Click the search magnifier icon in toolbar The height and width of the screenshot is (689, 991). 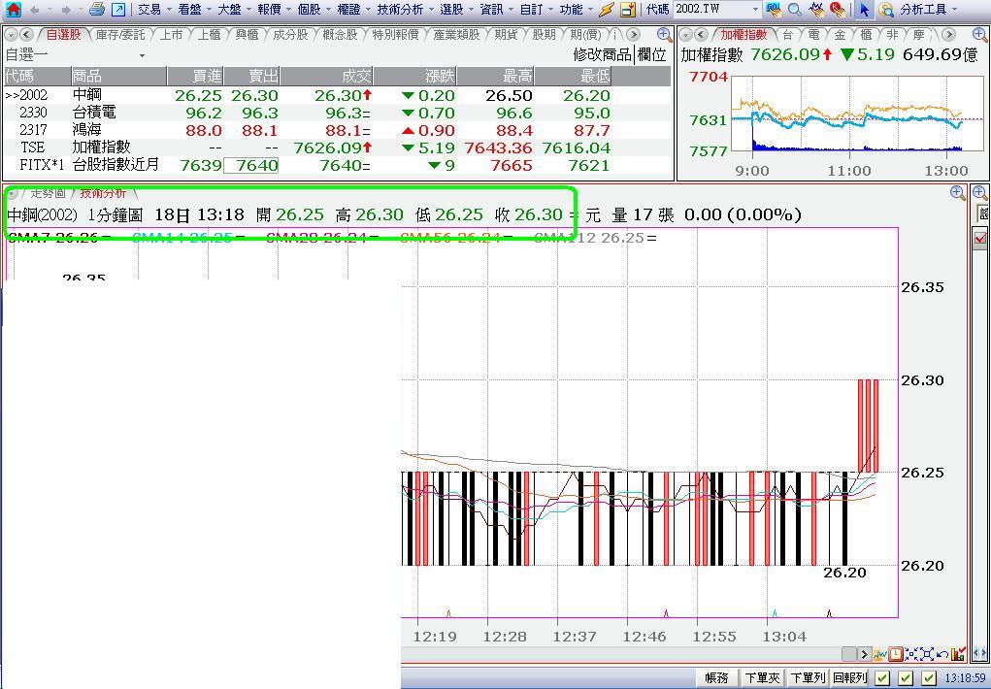click(794, 10)
